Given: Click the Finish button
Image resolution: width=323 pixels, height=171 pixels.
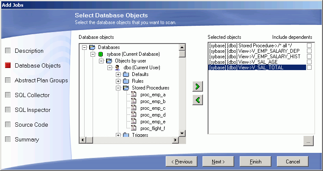Looking at the screenshot, I should coord(255,162).
